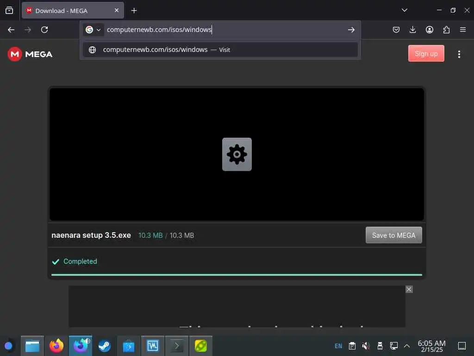The width and height of the screenshot is (474, 356).
Task: Open the Pocket save icon
Action: click(396, 30)
